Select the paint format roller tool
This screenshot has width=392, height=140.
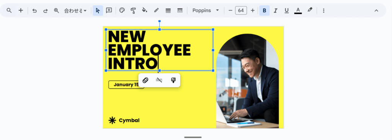pos(133,10)
